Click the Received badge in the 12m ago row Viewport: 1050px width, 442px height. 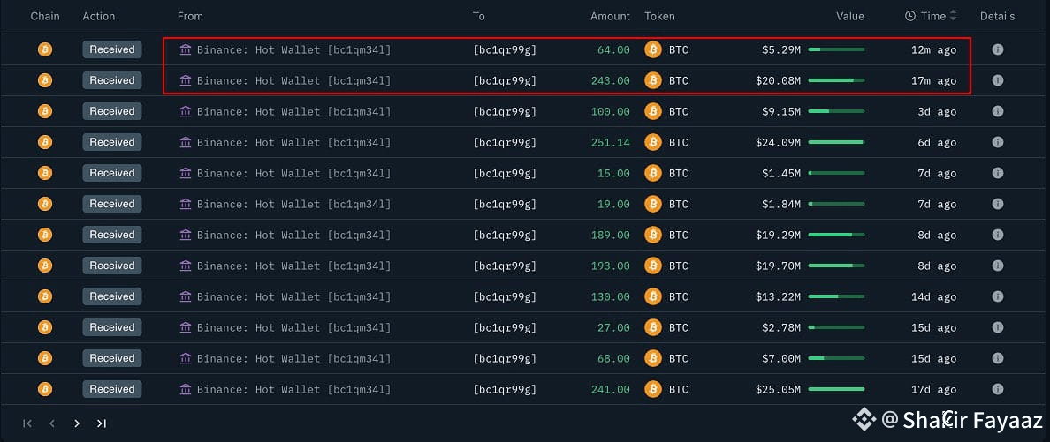click(x=112, y=49)
